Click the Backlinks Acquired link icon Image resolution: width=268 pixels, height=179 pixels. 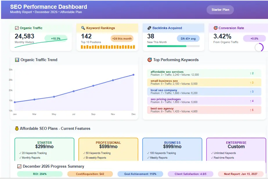149,28
